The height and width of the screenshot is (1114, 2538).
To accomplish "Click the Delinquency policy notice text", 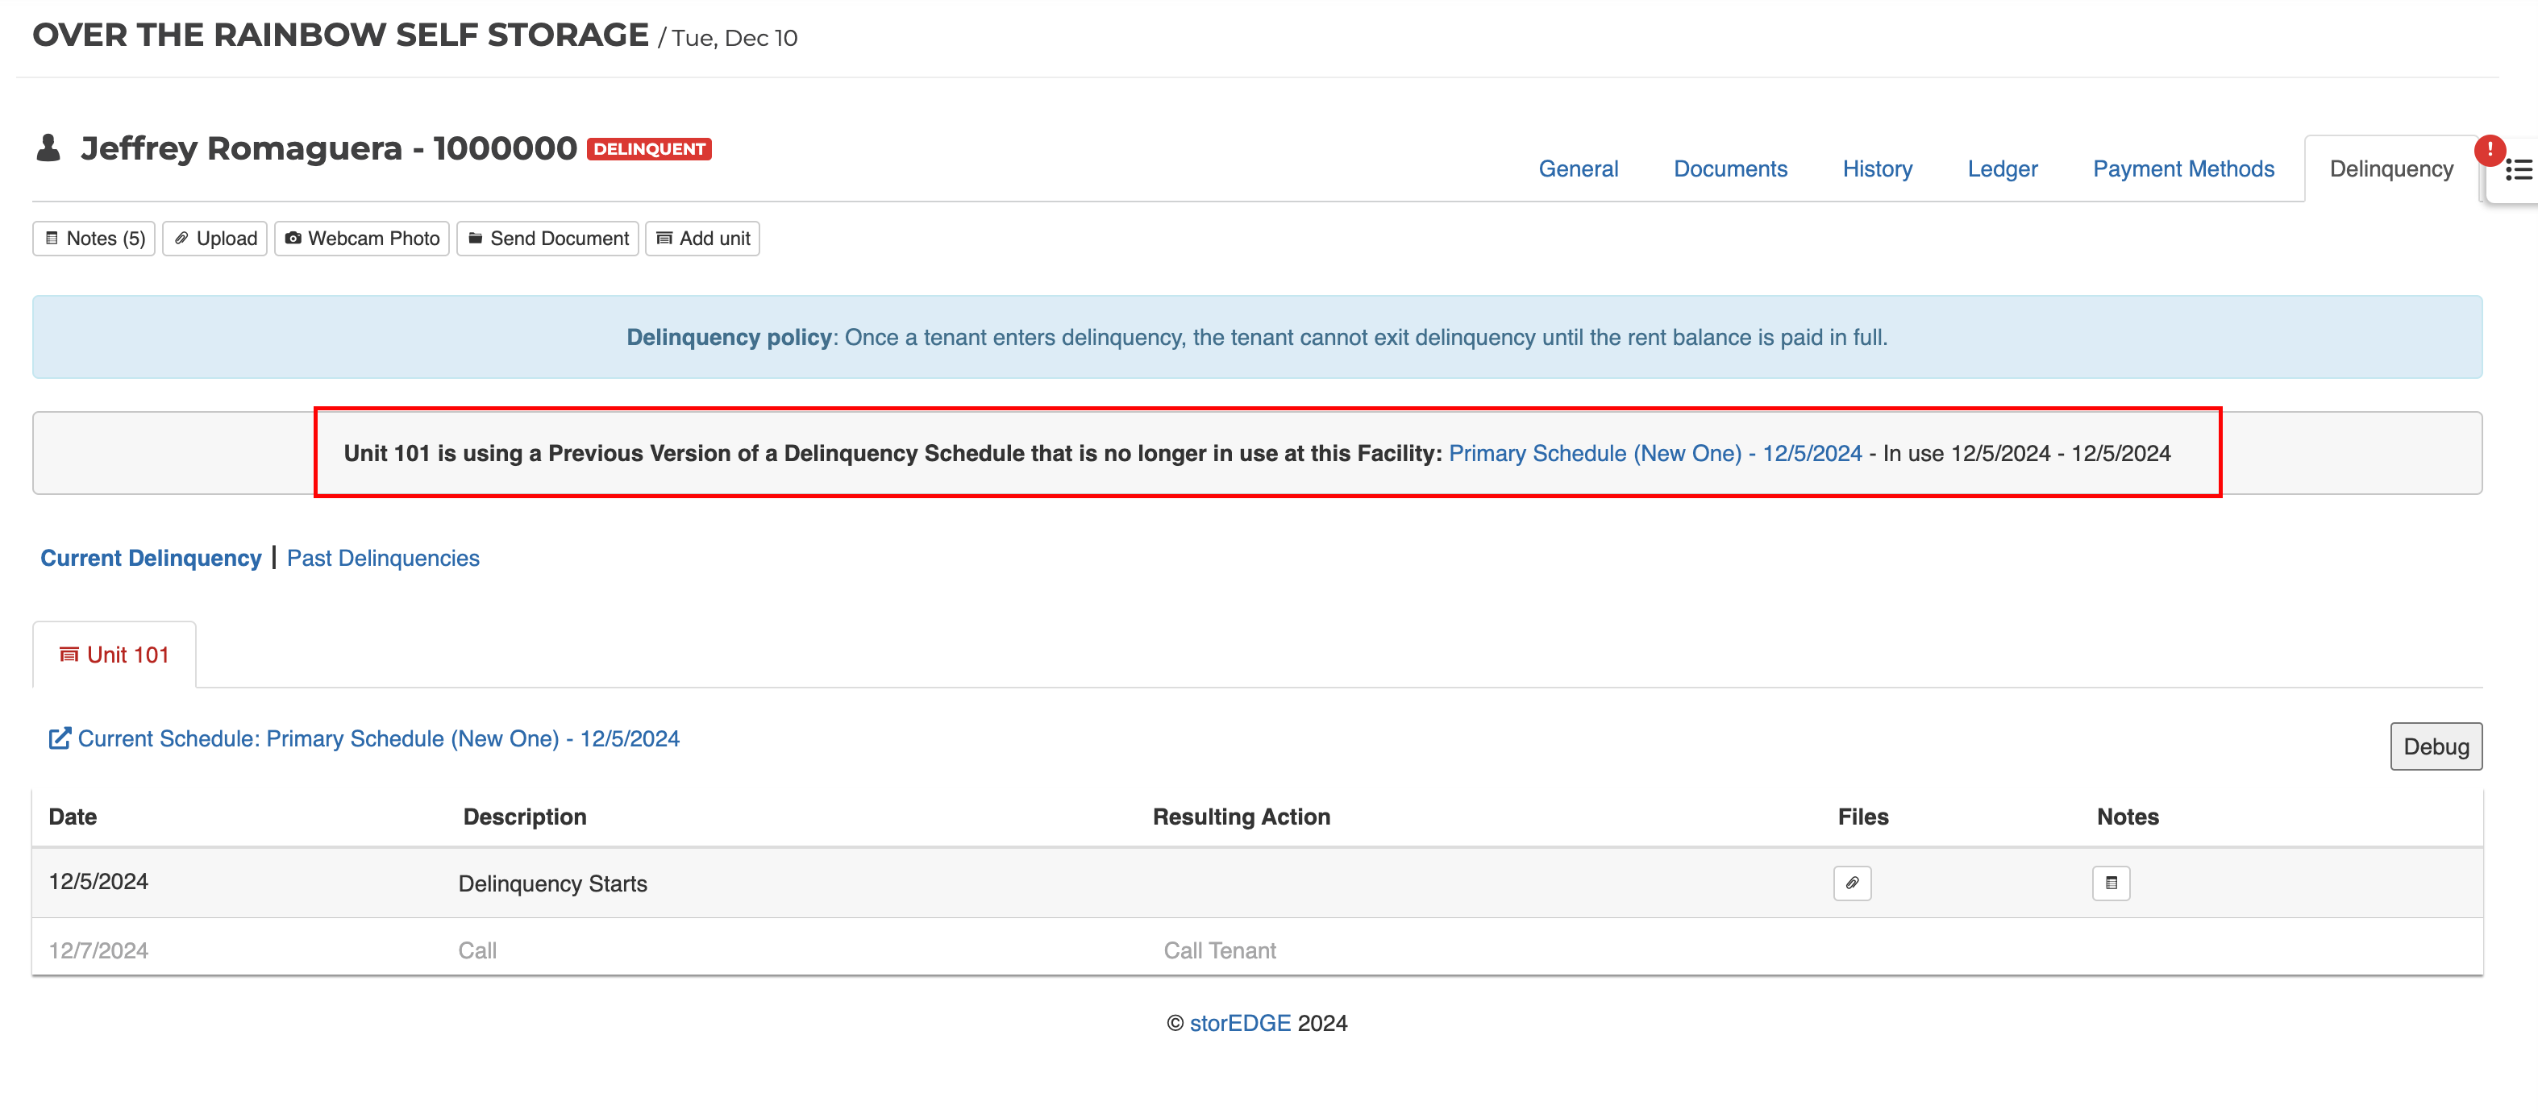I will click(1257, 337).
